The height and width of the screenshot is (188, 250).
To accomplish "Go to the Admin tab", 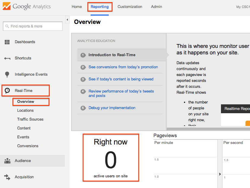I will pyautogui.click(x=156, y=7).
